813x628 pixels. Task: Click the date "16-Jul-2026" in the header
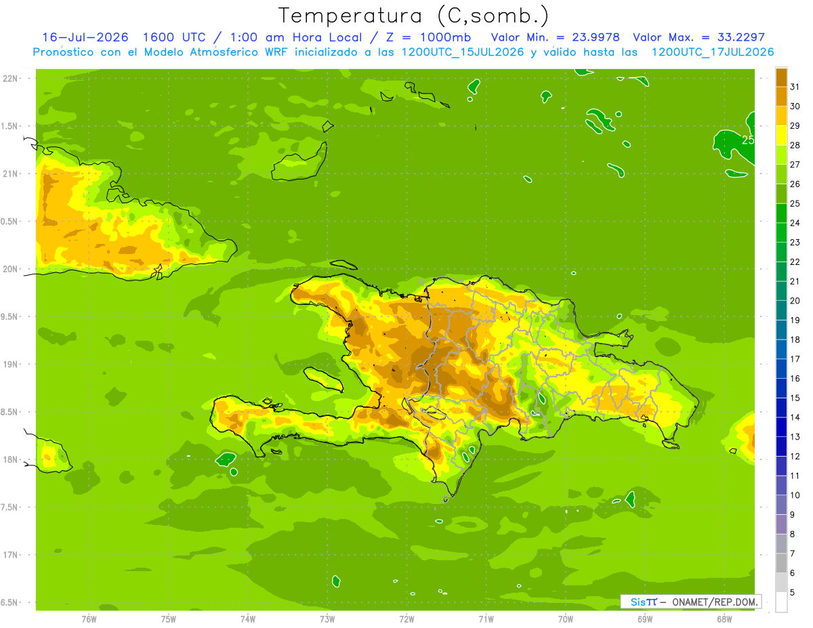coord(87,37)
